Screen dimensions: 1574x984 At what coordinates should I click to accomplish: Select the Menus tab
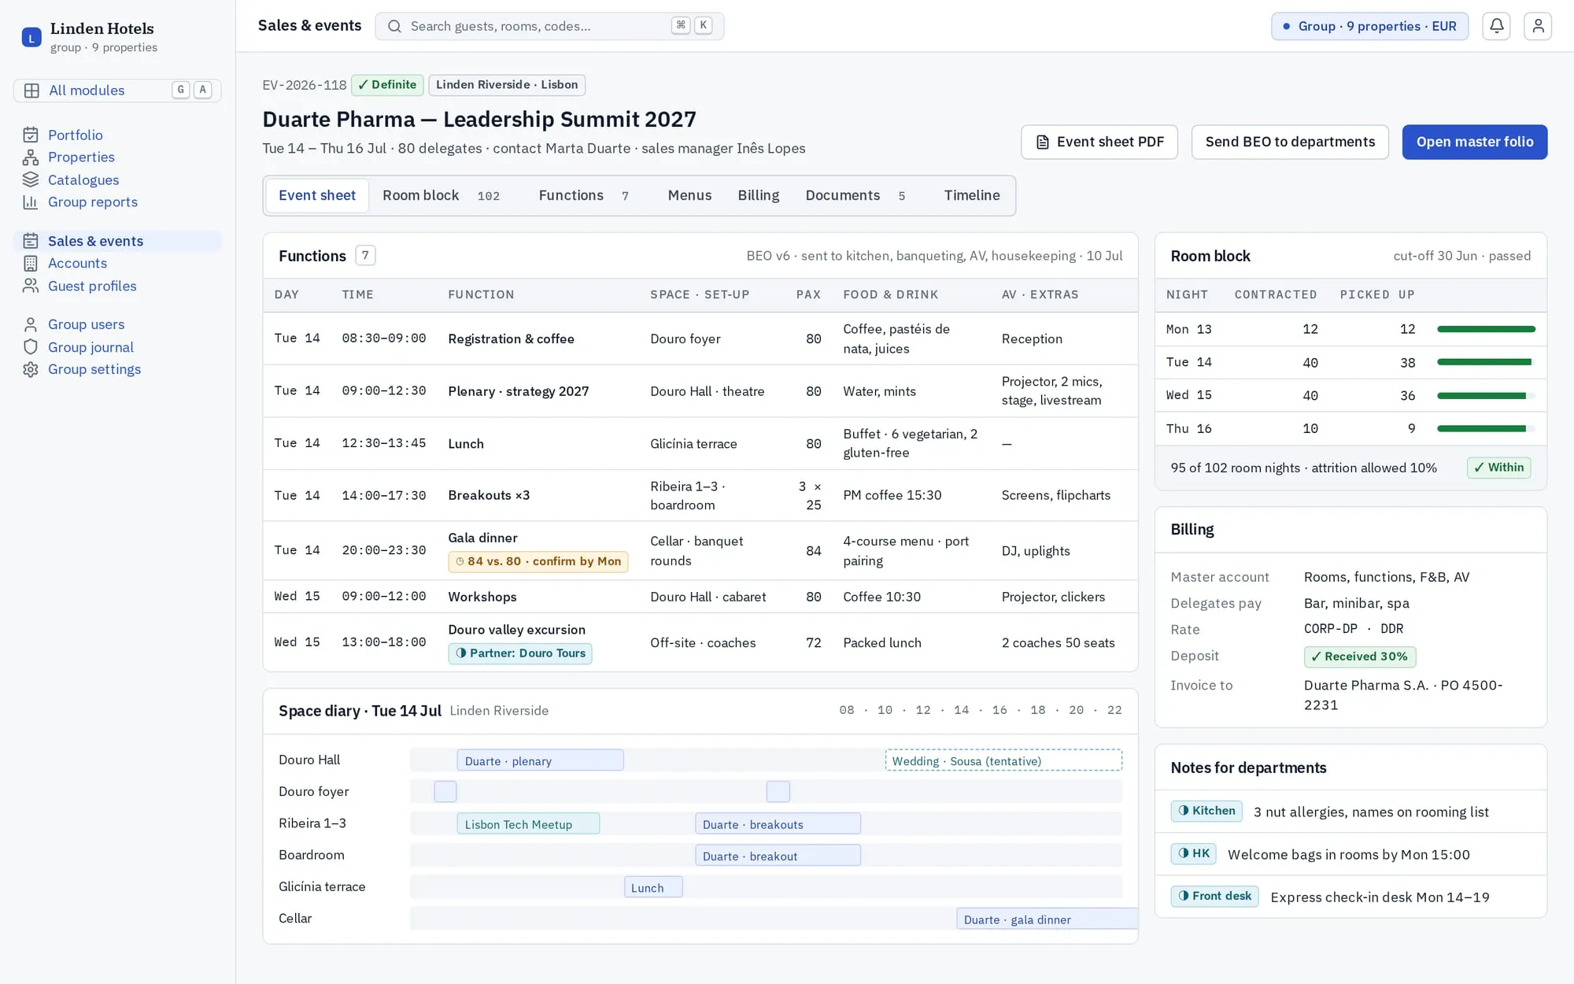pos(689,195)
